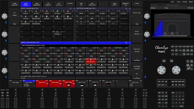Select the MavMK2Spot group G7 icon

36,16
